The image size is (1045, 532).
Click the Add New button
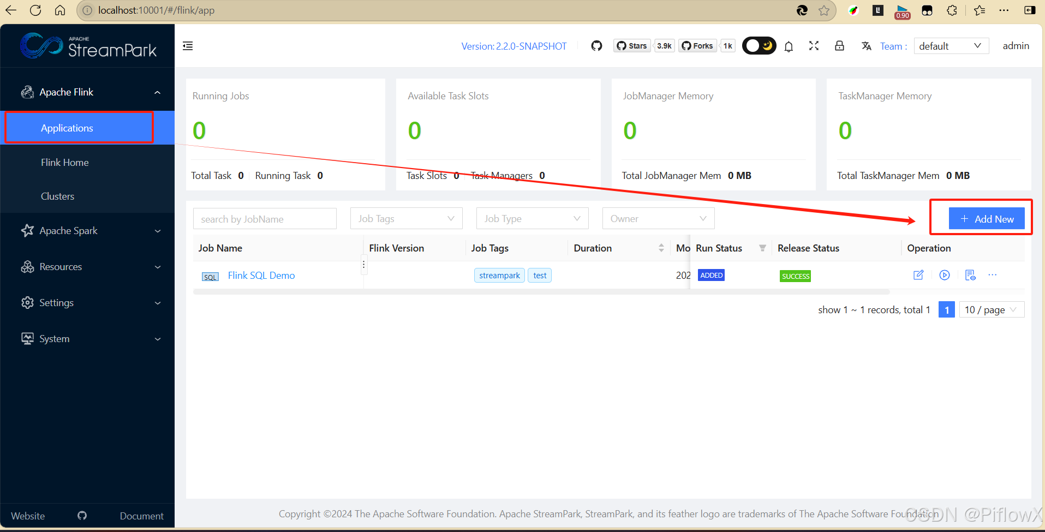987,219
